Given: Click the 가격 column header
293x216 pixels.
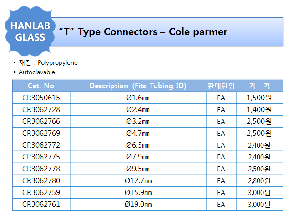Looking at the screenshot, I should [x=259, y=86].
